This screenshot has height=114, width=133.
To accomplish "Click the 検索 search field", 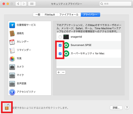I will [115, 4].
